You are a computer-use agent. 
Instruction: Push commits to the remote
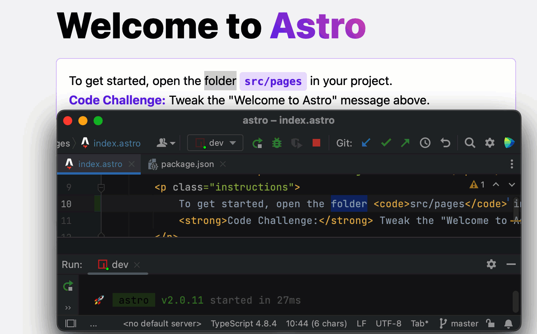tap(405, 143)
